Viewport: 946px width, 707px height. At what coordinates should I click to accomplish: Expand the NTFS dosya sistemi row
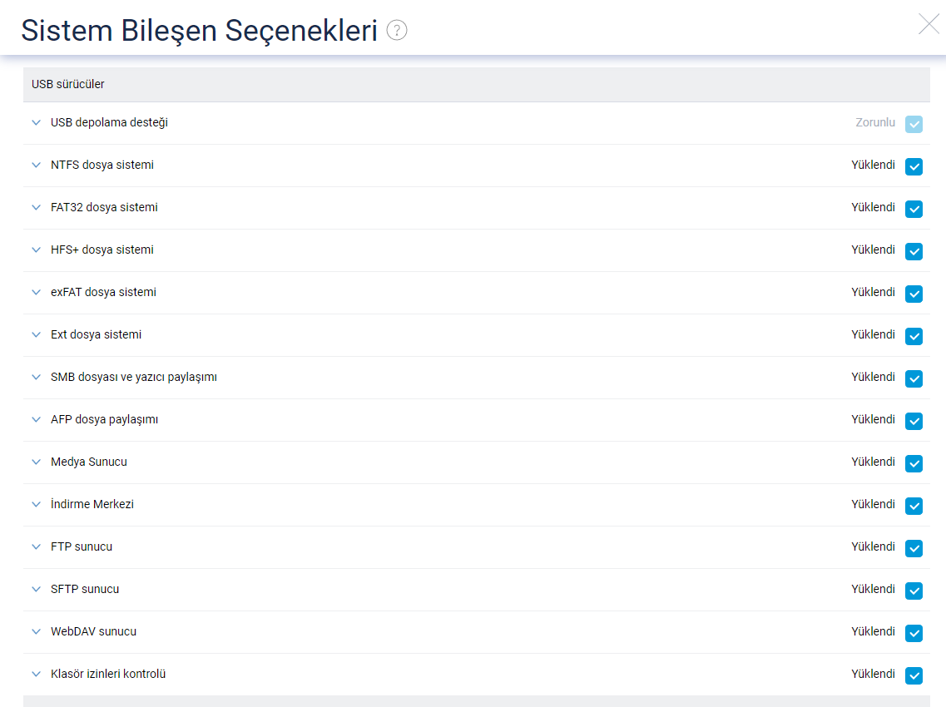pyautogui.click(x=37, y=165)
